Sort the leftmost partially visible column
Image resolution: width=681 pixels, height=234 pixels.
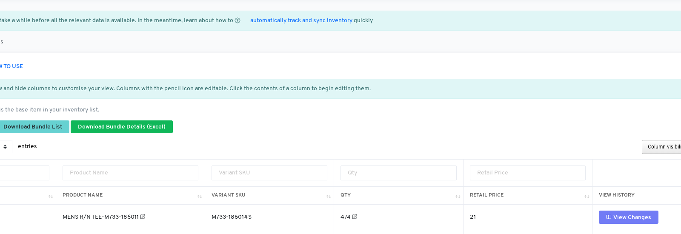(x=51, y=197)
